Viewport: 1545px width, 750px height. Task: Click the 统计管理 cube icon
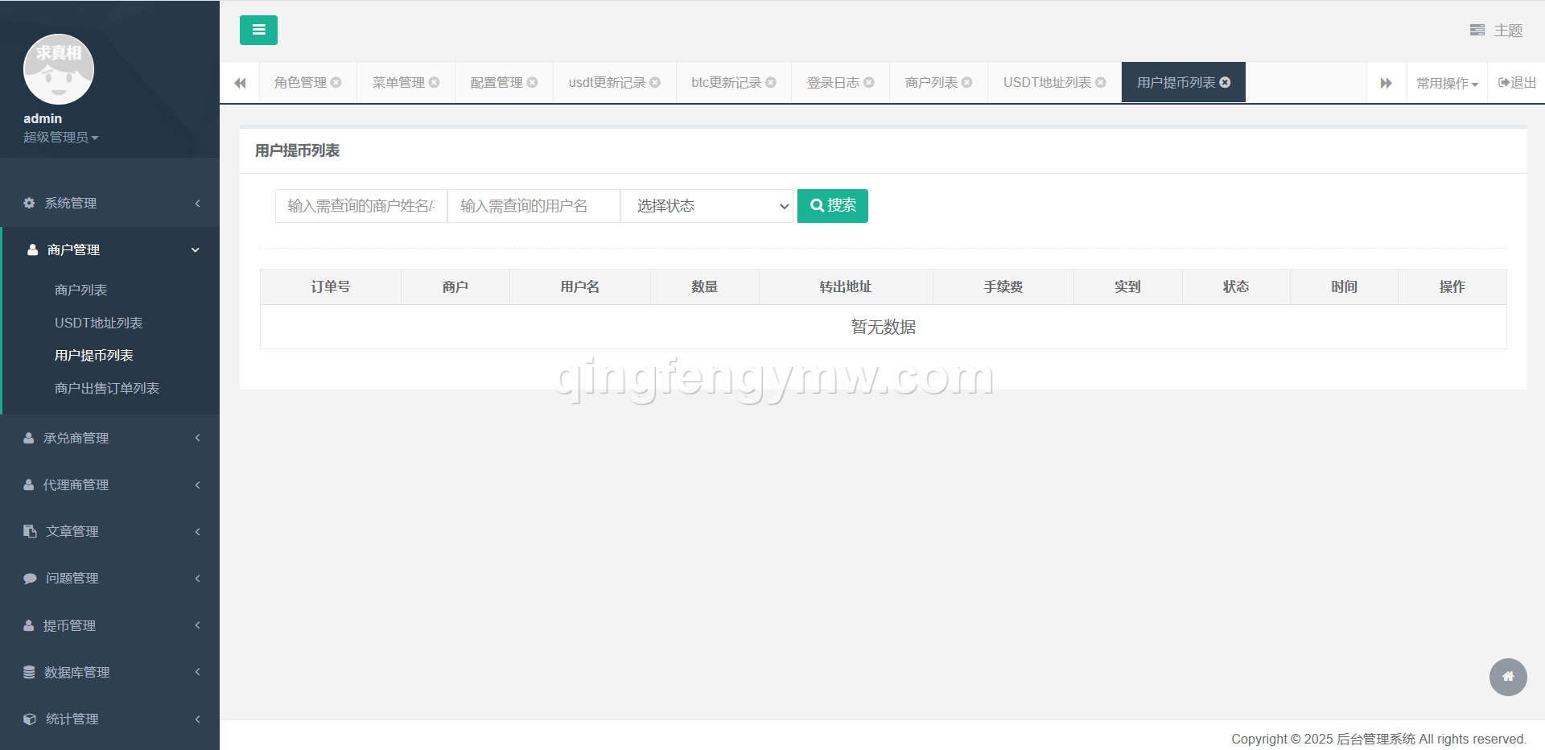pos(30,719)
